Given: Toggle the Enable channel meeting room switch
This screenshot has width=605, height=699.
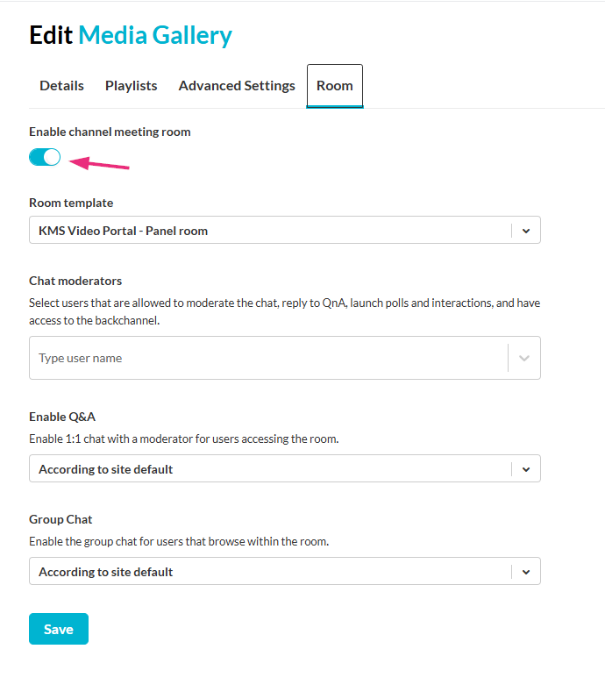Looking at the screenshot, I should coord(45,157).
